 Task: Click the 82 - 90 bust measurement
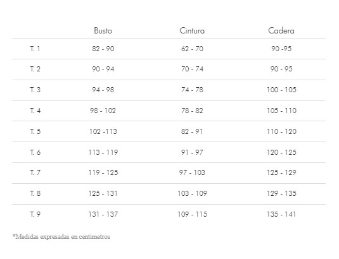point(103,49)
